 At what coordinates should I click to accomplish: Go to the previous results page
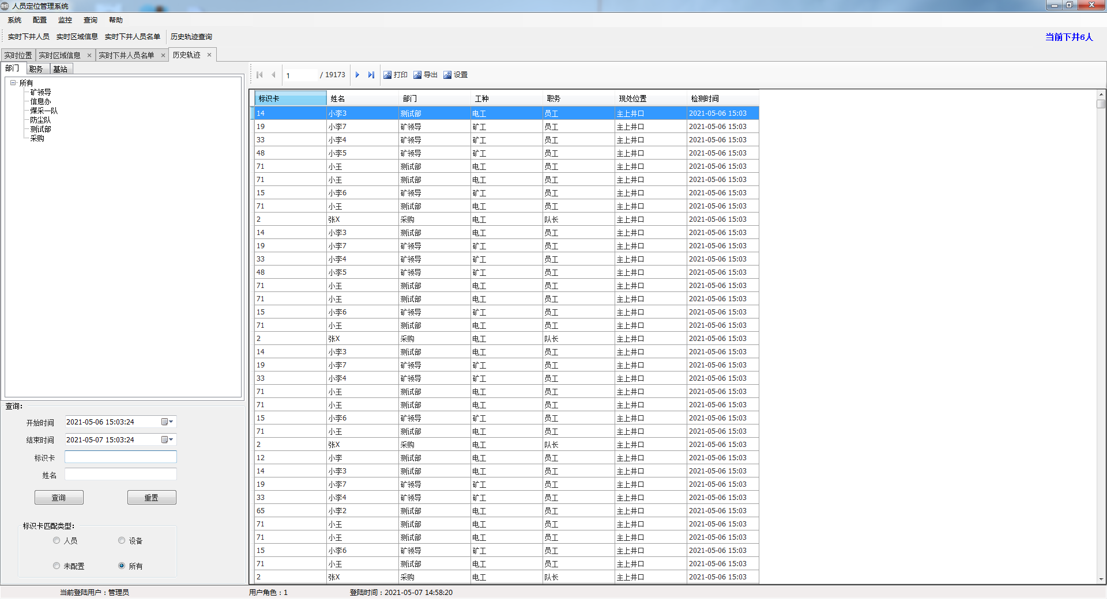[273, 75]
